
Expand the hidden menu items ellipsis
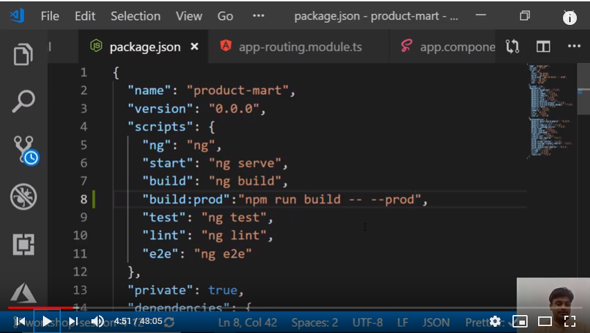pos(258,16)
